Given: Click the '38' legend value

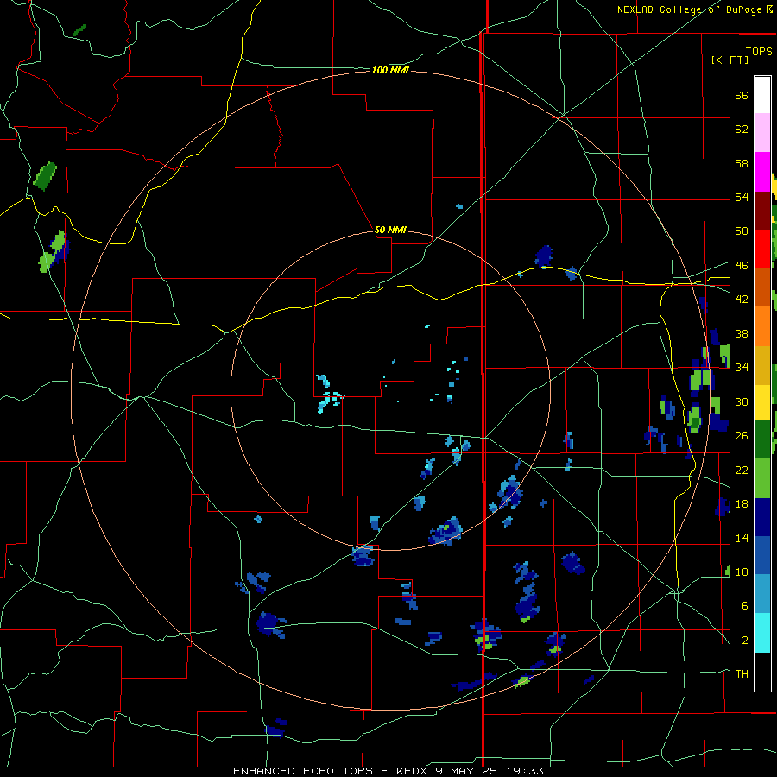Looking at the screenshot, I should [x=742, y=333].
